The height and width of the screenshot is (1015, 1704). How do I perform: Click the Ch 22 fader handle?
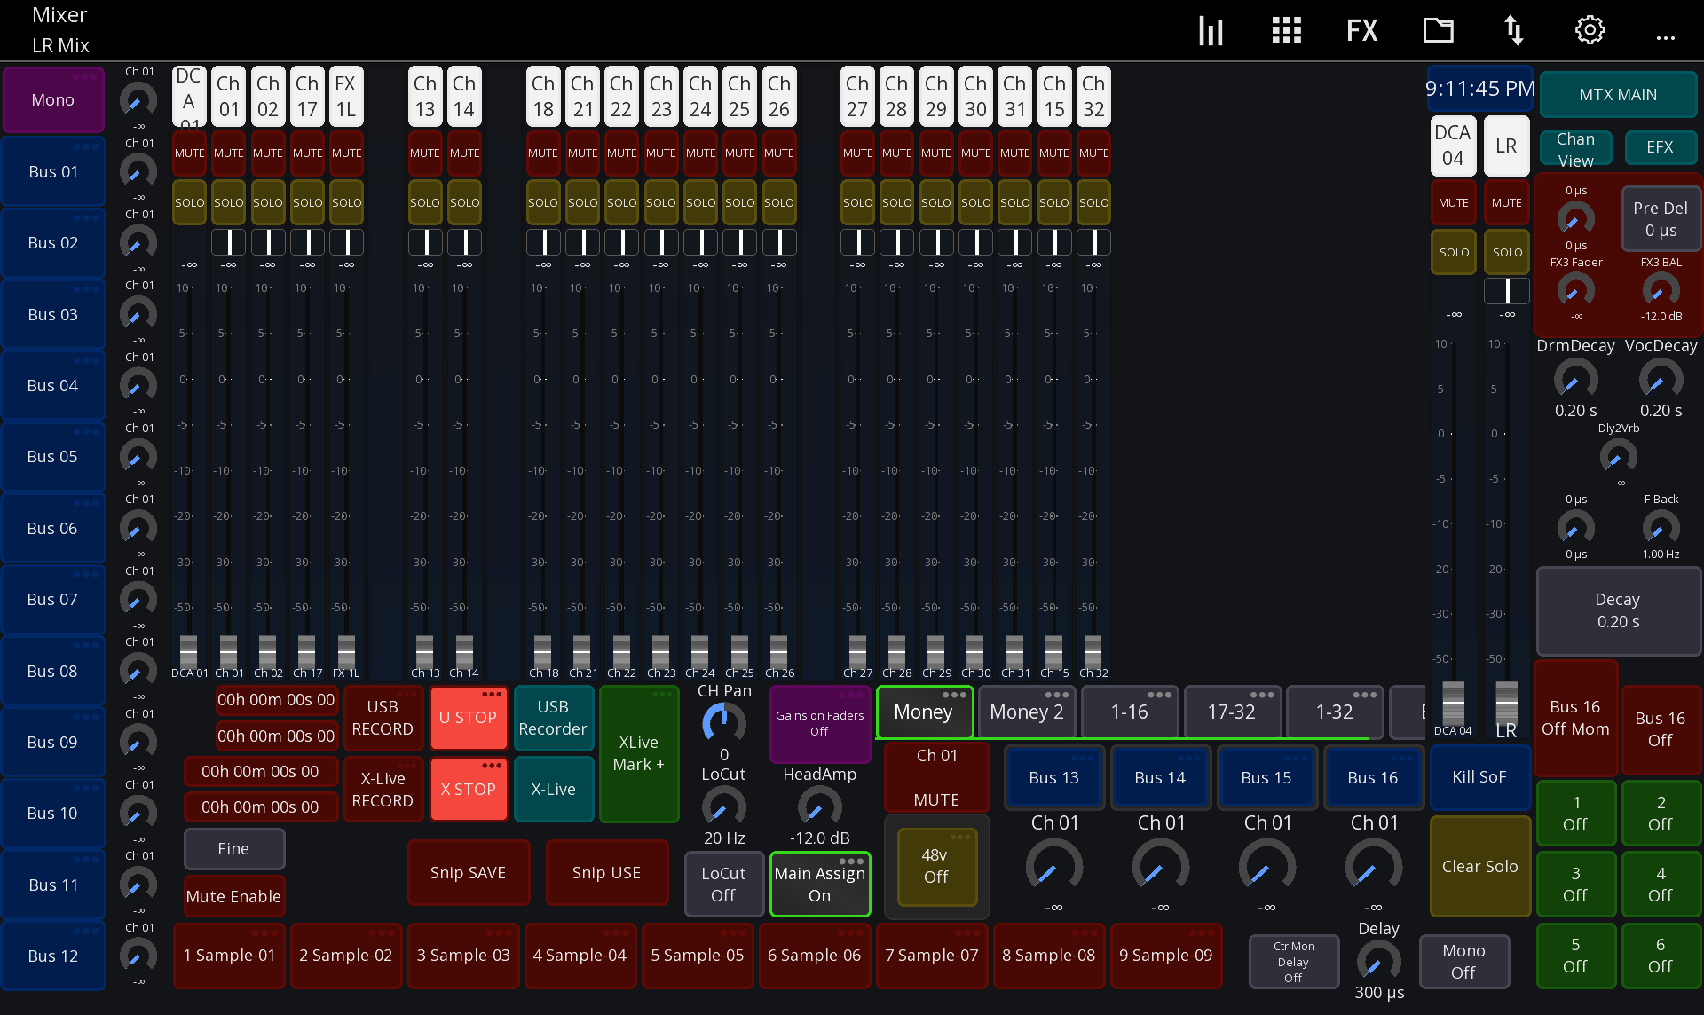point(621,652)
